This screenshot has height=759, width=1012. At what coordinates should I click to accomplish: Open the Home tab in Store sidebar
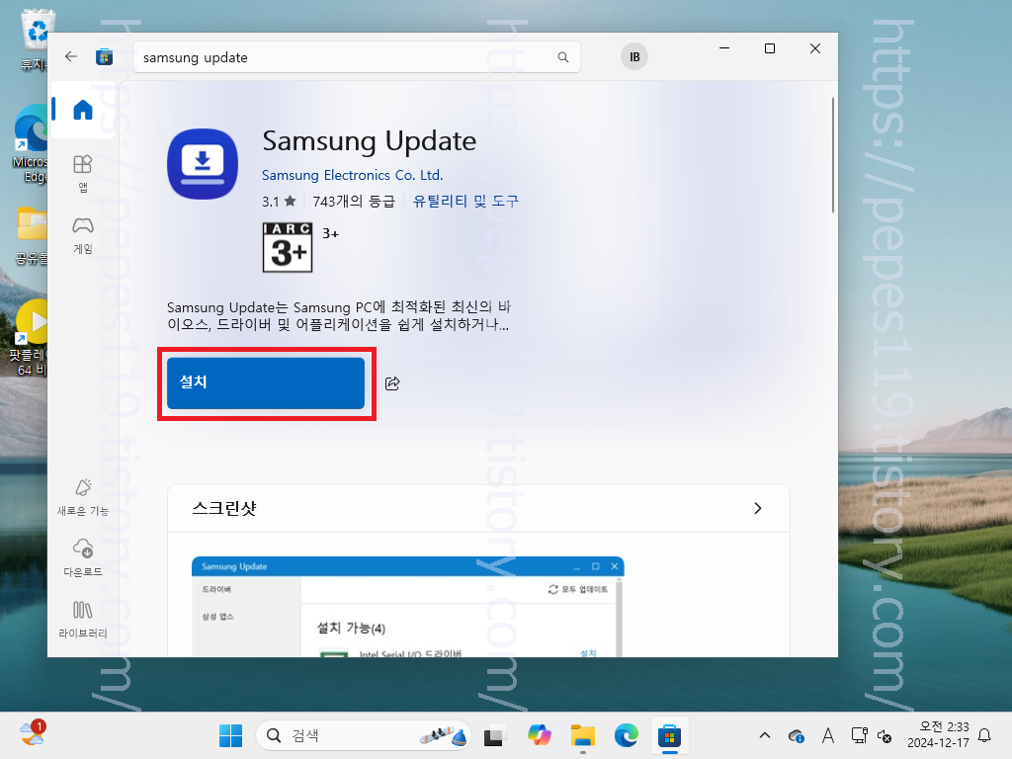pos(83,110)
